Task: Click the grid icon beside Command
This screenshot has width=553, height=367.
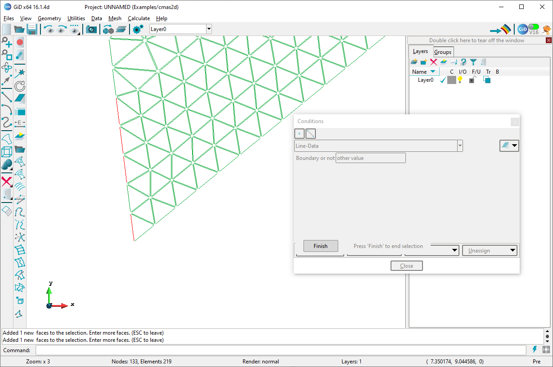Action: (546, 349)
